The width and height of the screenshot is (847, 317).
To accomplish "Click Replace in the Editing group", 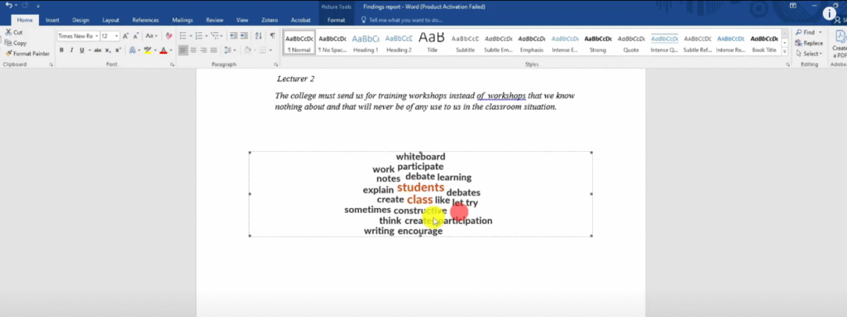I will coord(809,43).
